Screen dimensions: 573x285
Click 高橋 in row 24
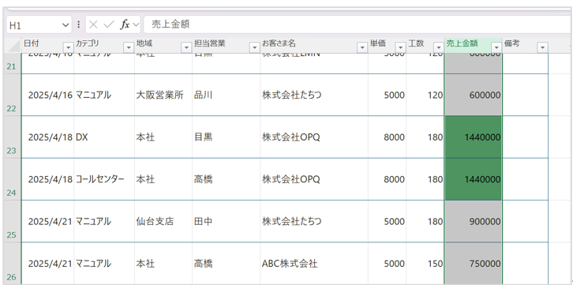pos(227,179)
